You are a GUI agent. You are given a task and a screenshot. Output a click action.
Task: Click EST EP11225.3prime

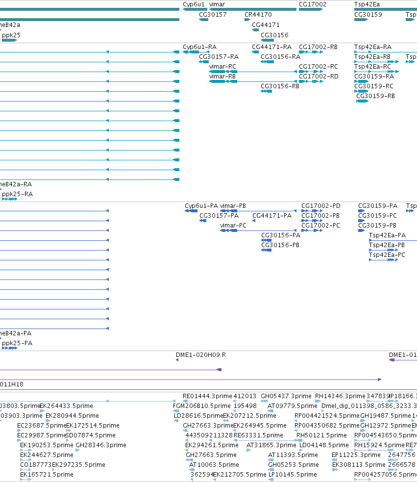point(356,455)
